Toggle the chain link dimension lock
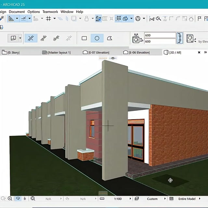This screenshot has width=208, height=208. click(x=180, y=38)
